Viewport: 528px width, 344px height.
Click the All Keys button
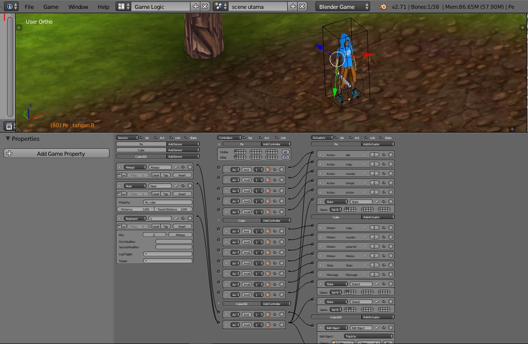tap(180, 235)
